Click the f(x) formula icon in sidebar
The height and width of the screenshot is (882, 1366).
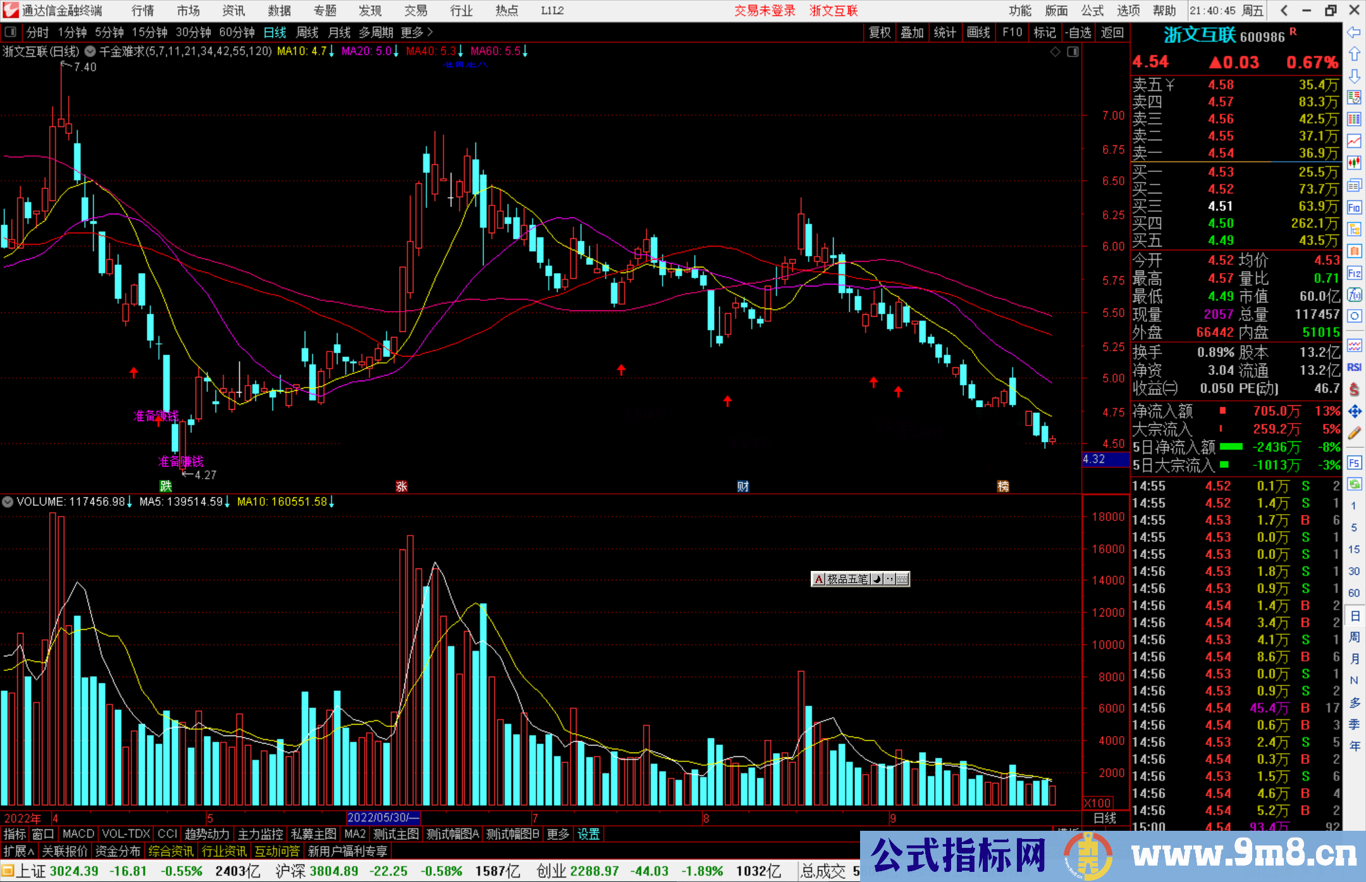click(x=1354, y=295)
